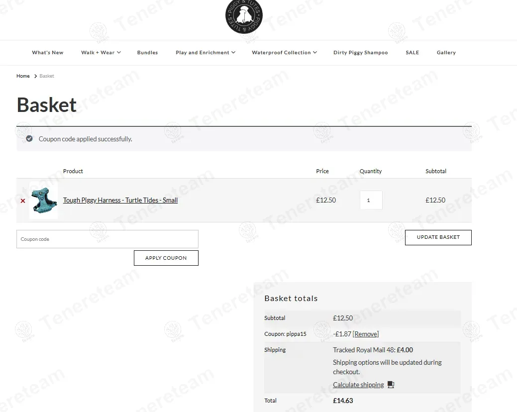Screen dimensions: 517x412
Task: Click the breadcrumb chevron after Home
Action: 35,76
